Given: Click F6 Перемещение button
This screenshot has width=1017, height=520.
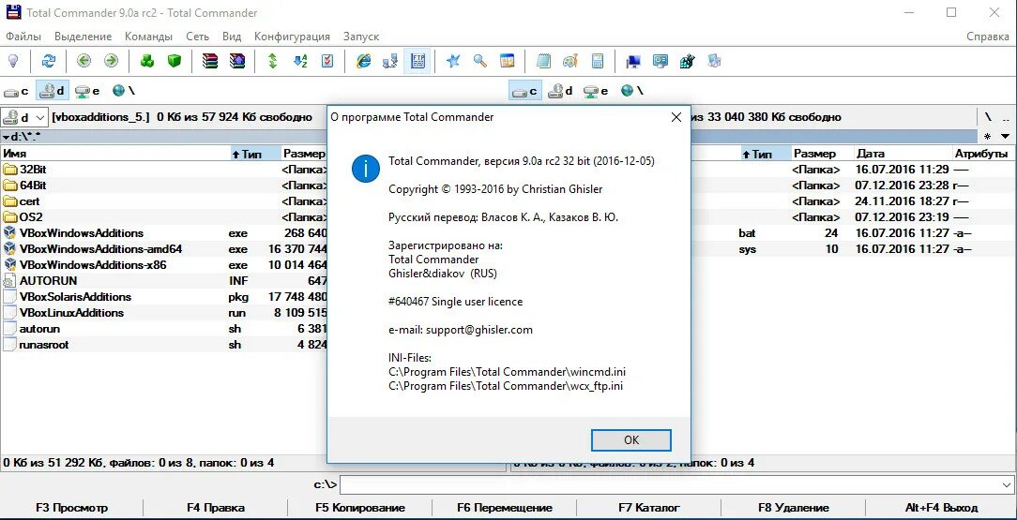Looking at the screenshot, I should click(505, 508).
